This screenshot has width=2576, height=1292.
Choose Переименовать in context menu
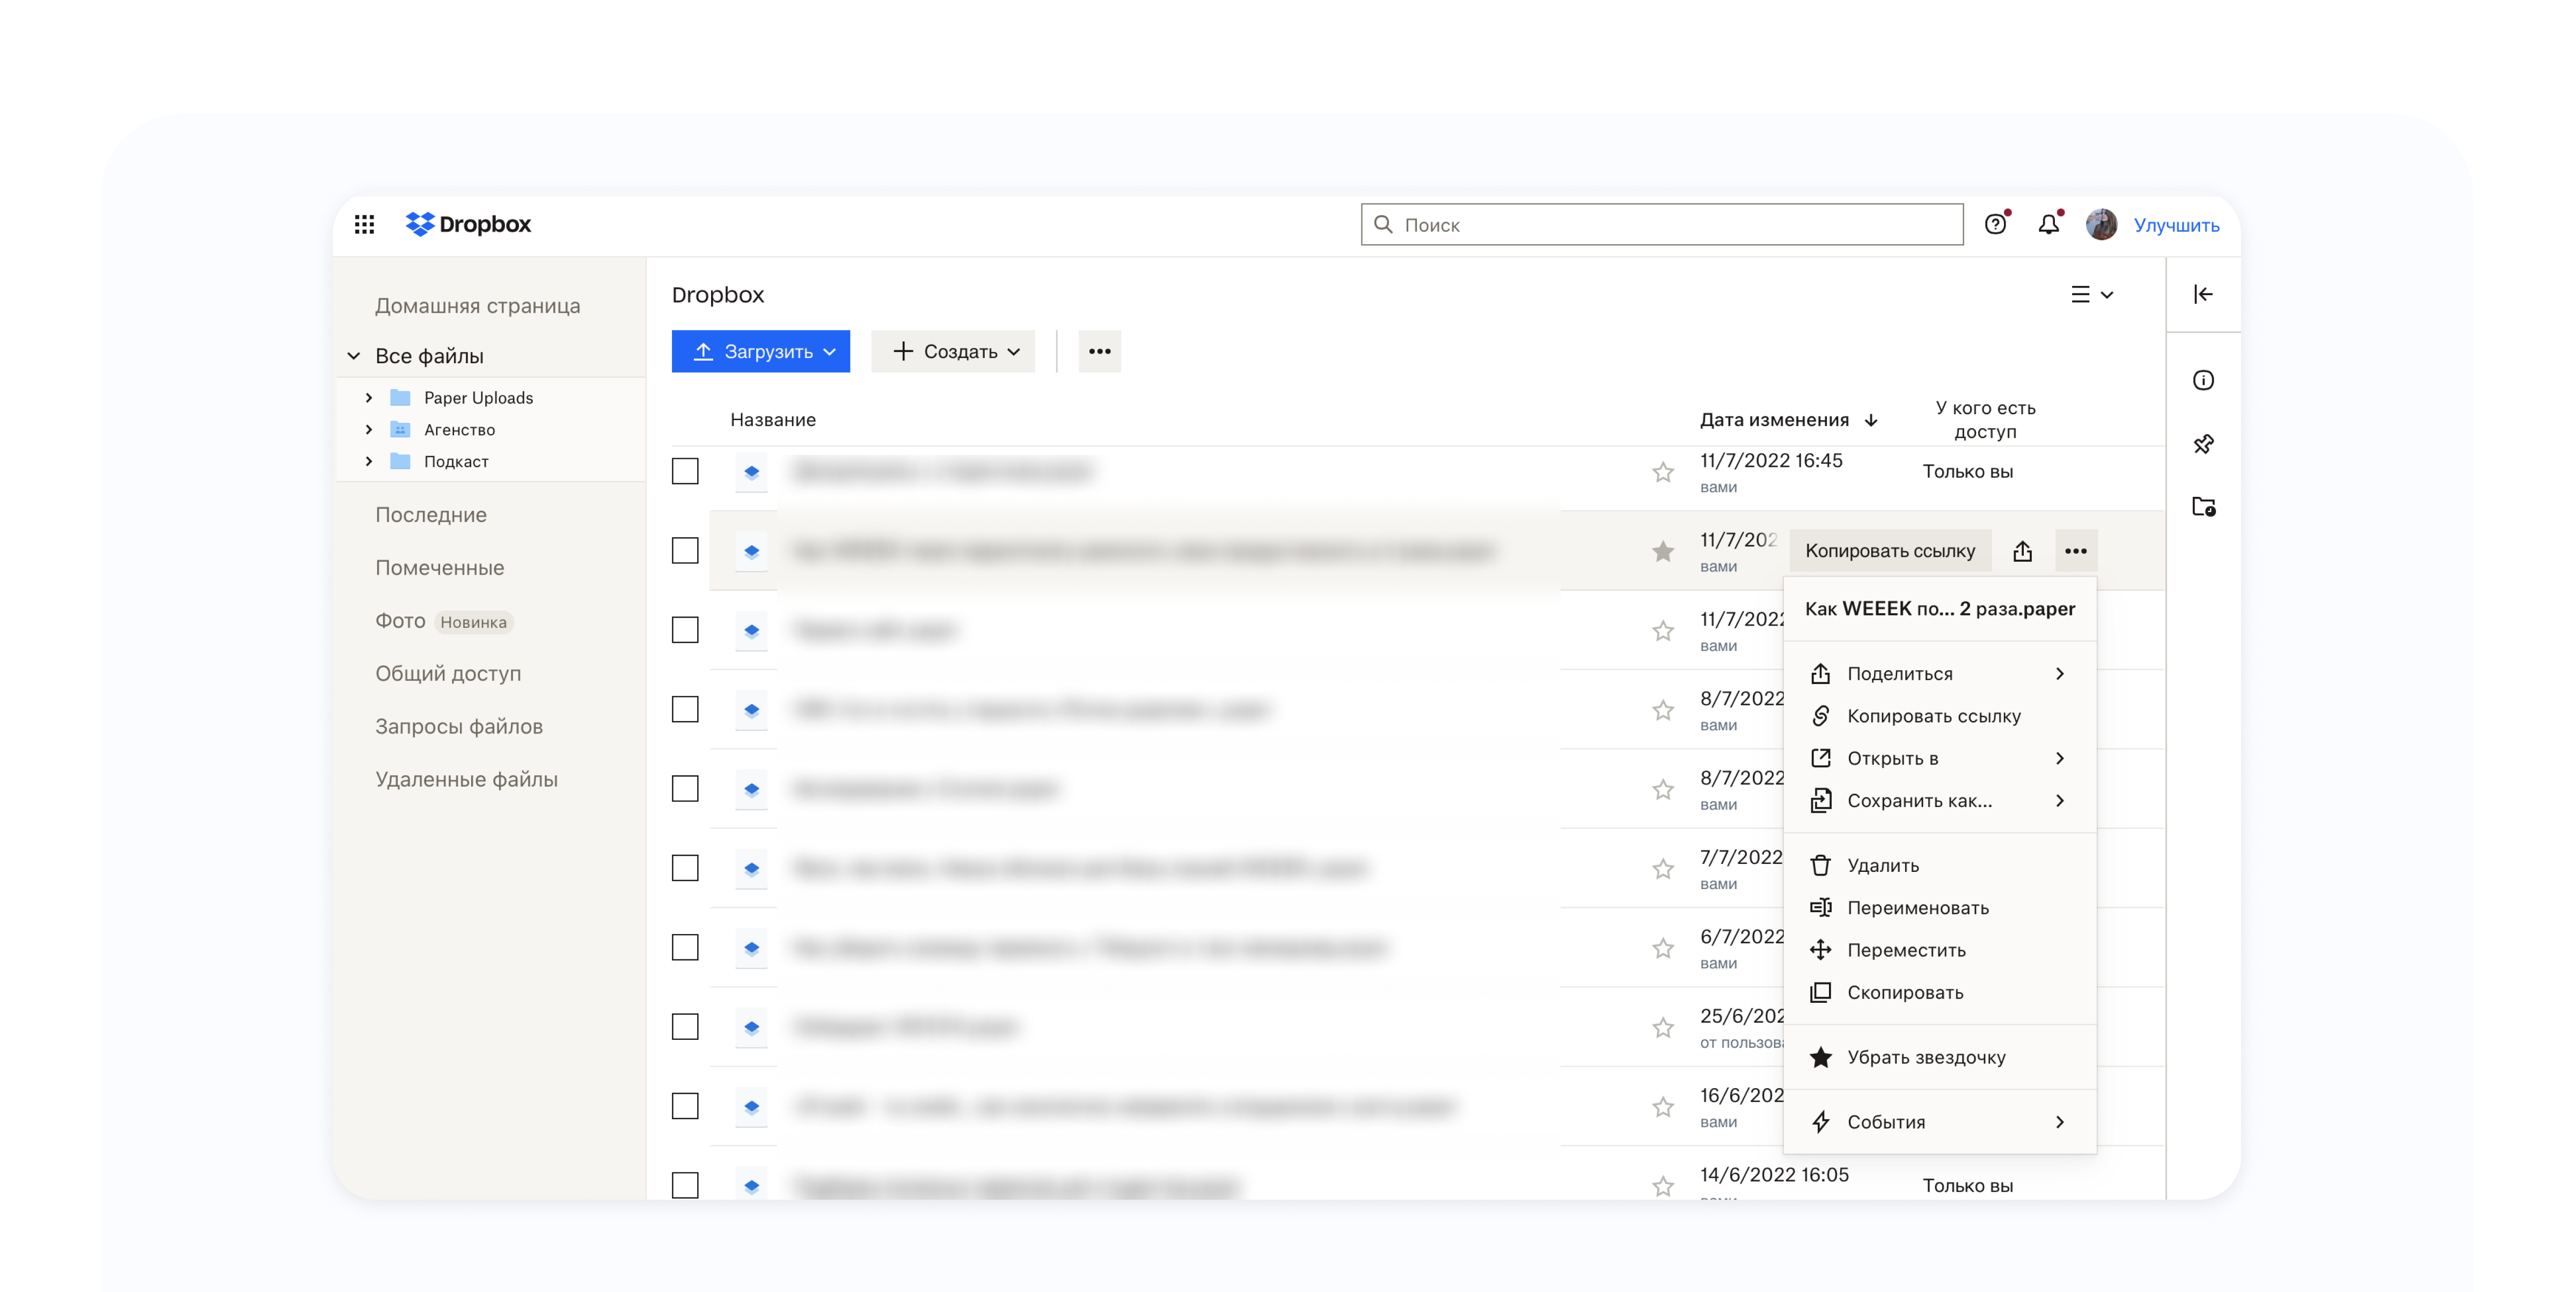coord(1917,908)
